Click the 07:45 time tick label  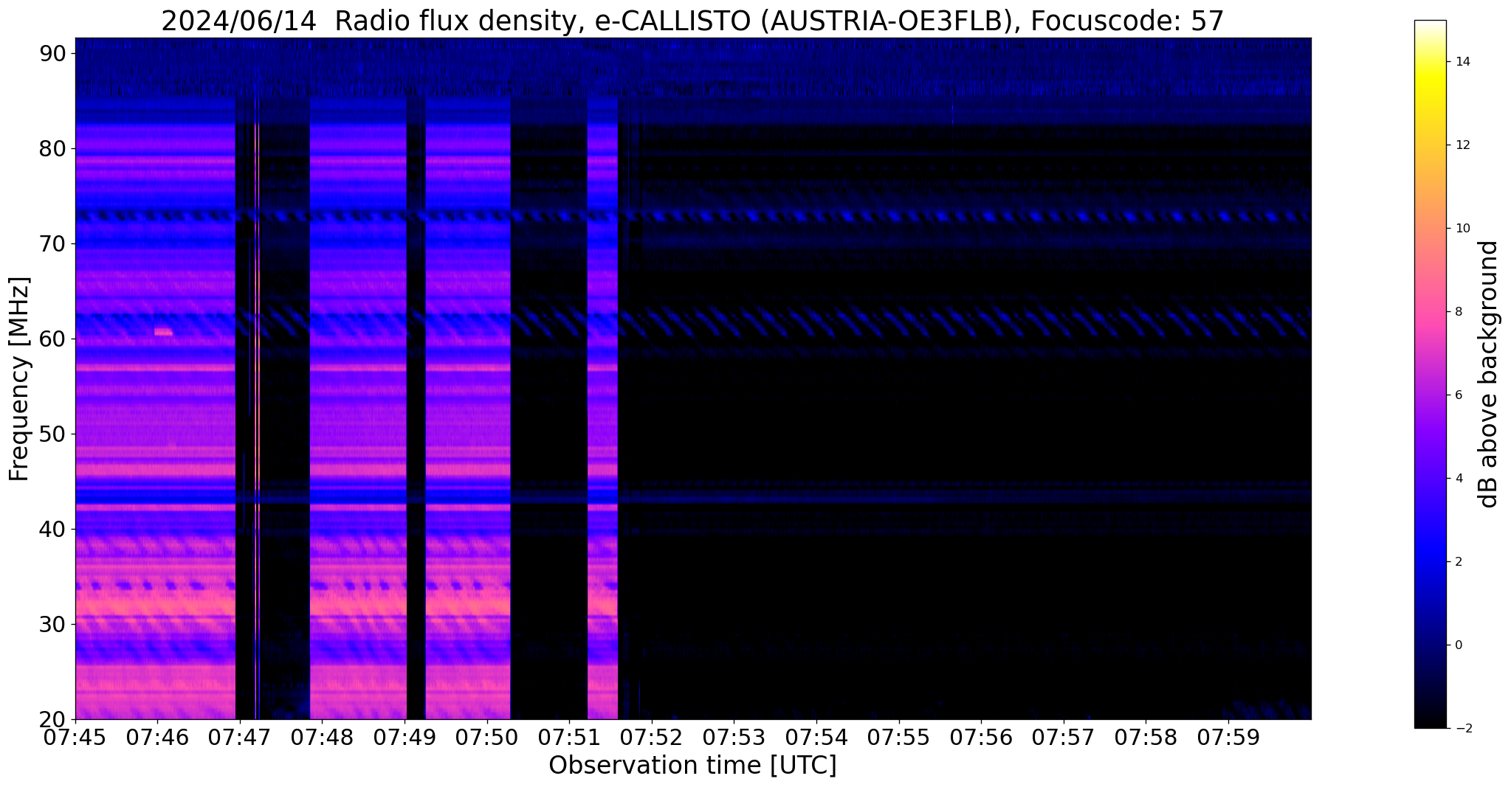[75, 737]
